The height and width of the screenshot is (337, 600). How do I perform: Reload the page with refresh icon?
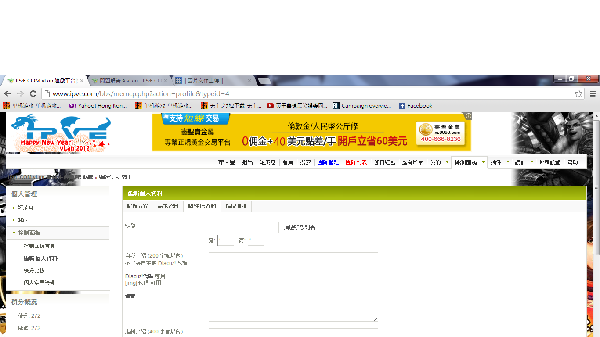pos(33,93)
